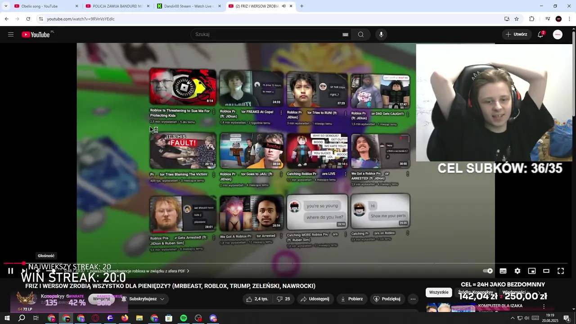Open File Explorer from the taskbar
Viewport: 576px width, 324px height.
[139, 318]
